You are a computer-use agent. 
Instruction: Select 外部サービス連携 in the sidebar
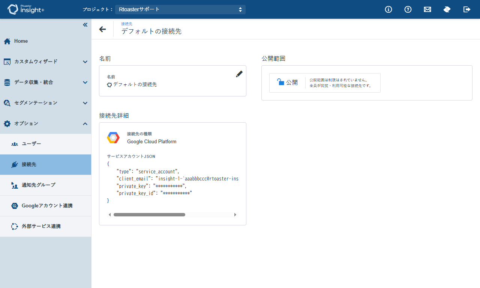pyautogui.click(x=45, y=226)
